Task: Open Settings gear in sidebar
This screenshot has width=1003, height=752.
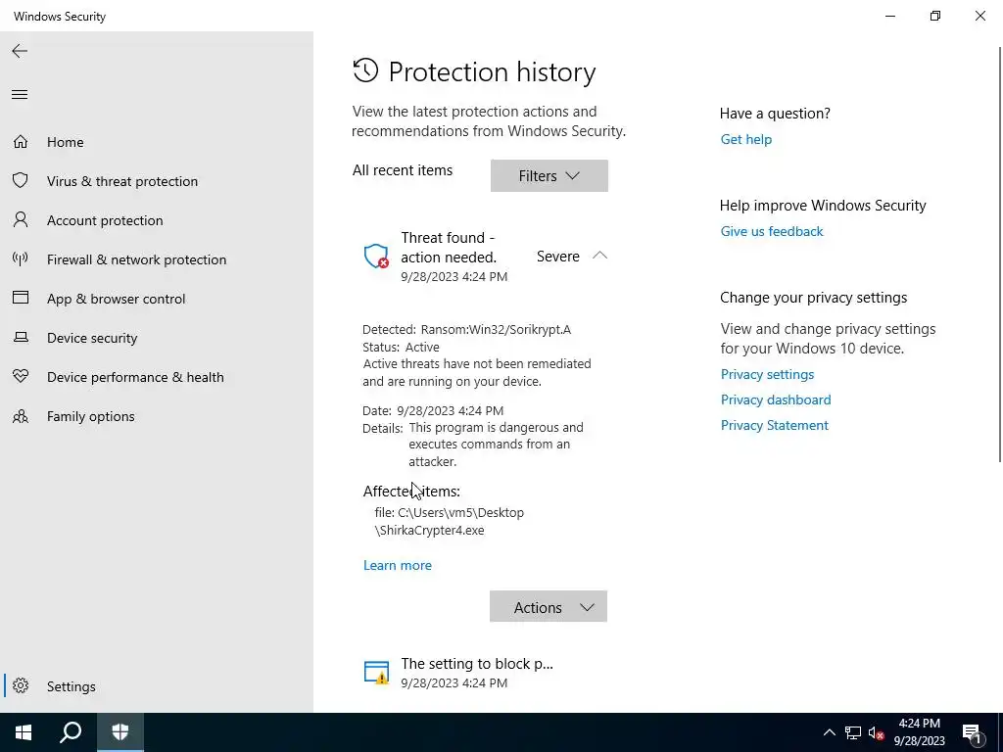Action: [22, 686]
